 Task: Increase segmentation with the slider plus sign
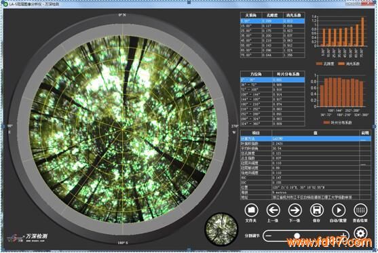(344, 235)
